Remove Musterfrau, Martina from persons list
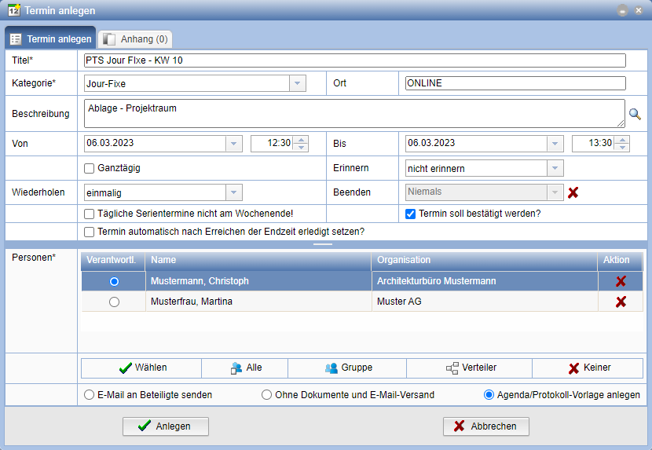Image resolution: width=652 pixels, height=450 pixels. click(621, 302)
